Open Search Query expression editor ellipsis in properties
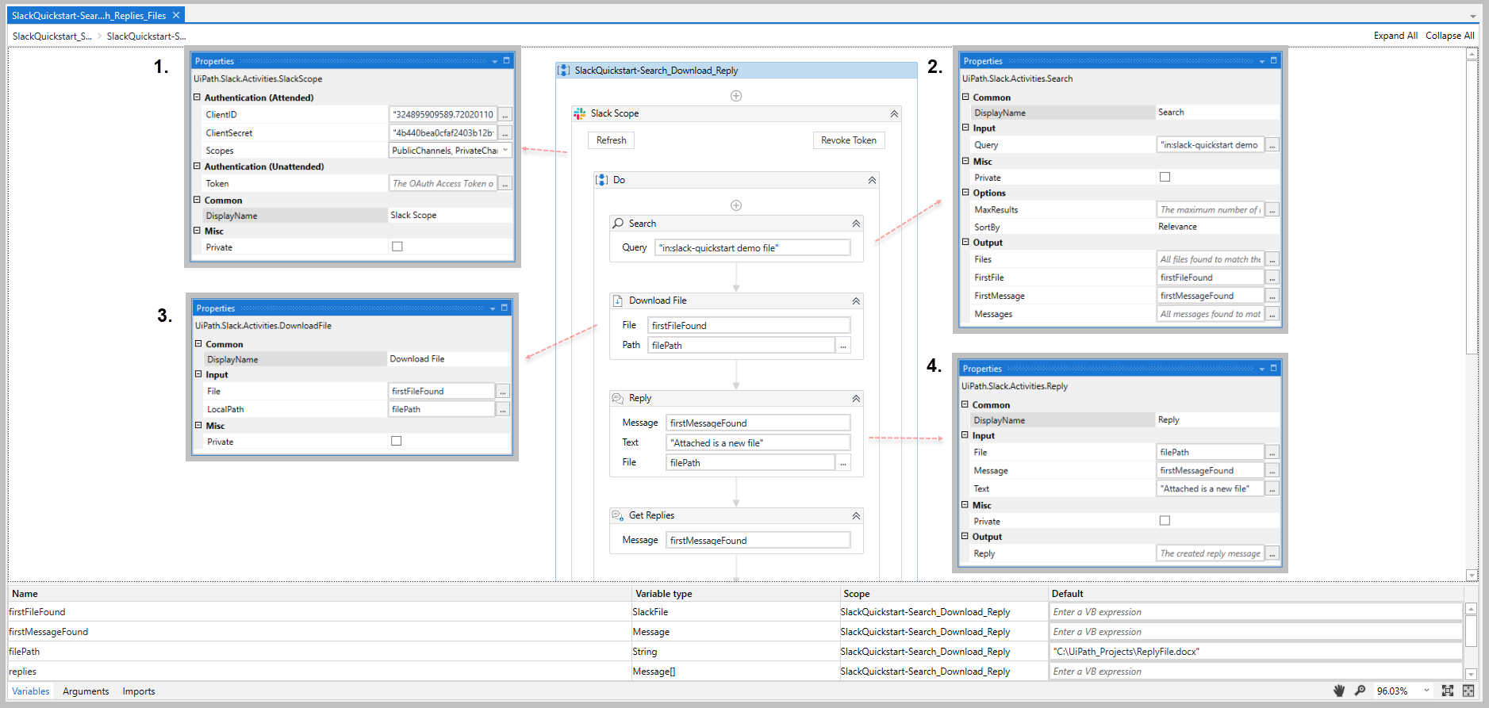 coord(1272,145)
